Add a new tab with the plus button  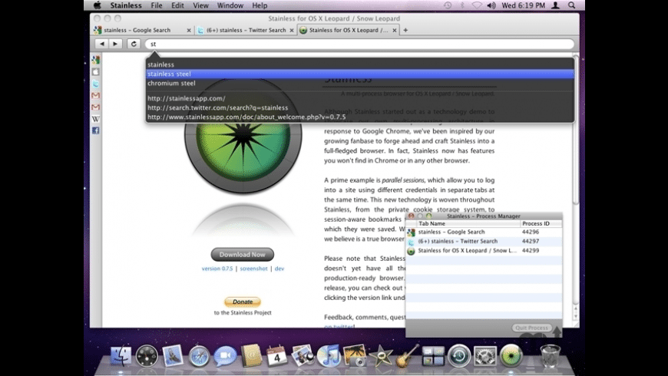(x=405, y=30)
